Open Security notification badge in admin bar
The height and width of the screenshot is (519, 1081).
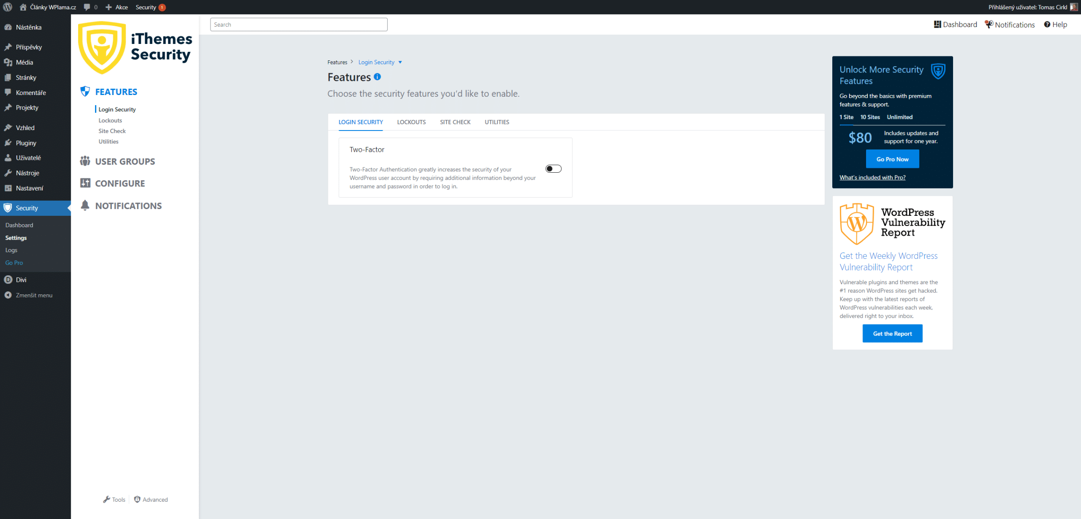click(162, 7)
